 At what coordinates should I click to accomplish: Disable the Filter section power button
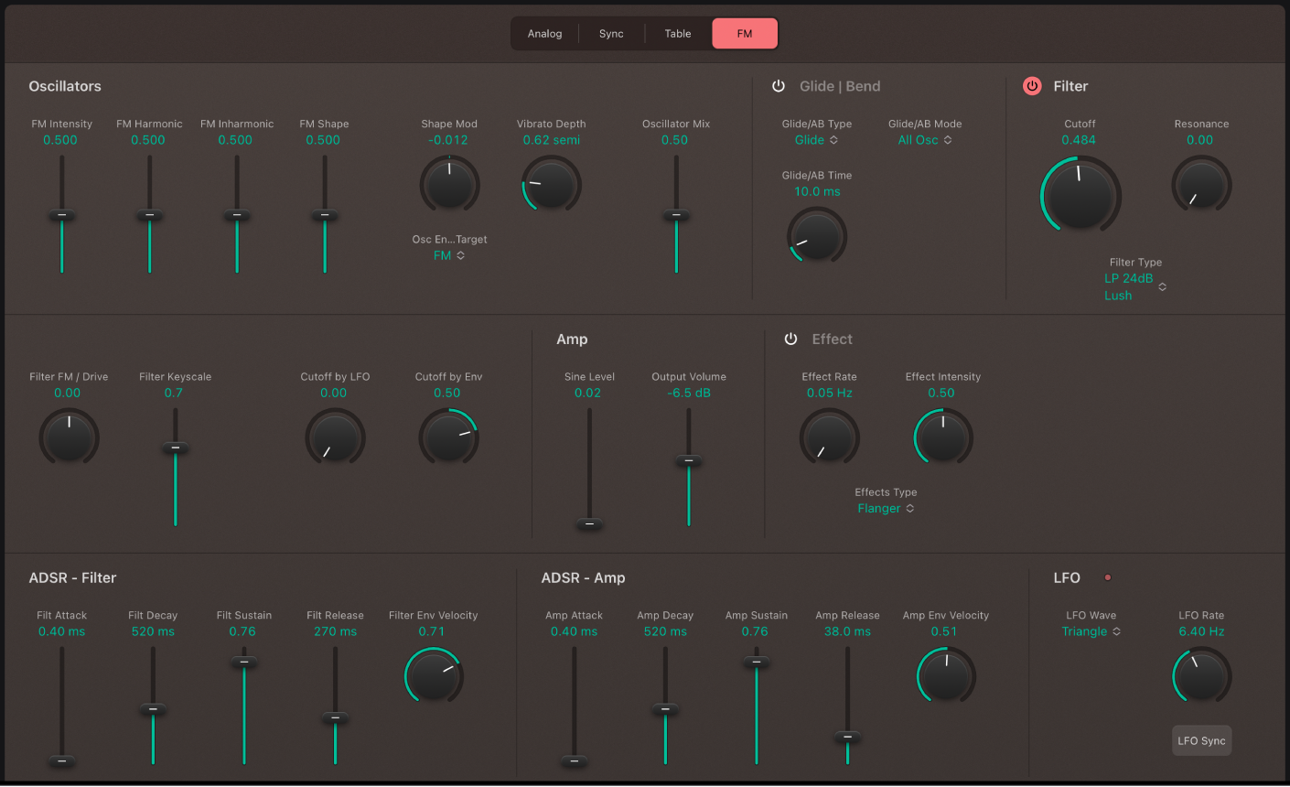[x=1032, y=85]
